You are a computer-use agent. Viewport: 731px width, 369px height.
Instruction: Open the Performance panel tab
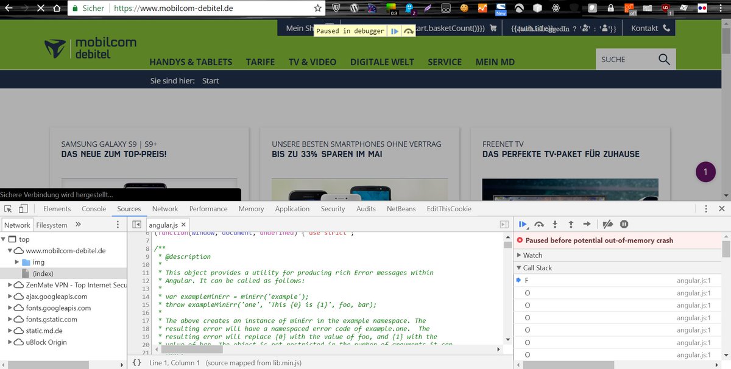point(208,209)
